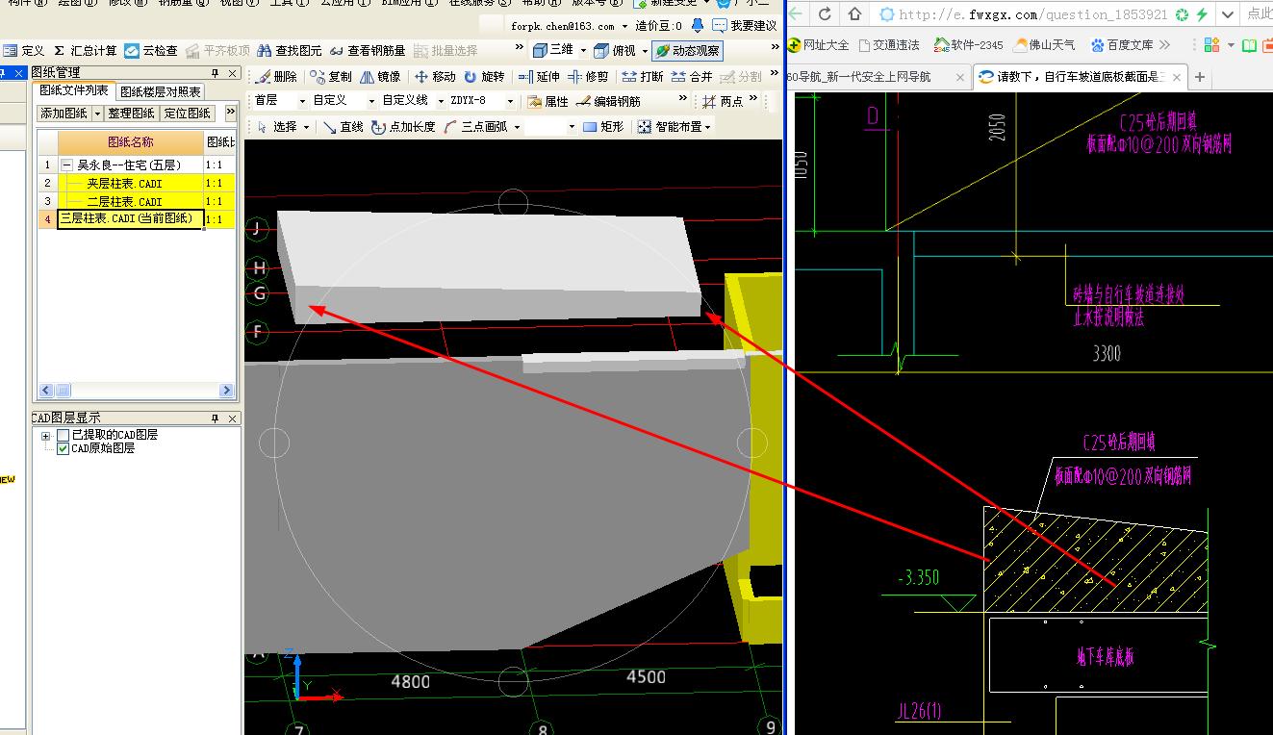
Task: Open 属性 properties panel
Action: pos(548,101)
